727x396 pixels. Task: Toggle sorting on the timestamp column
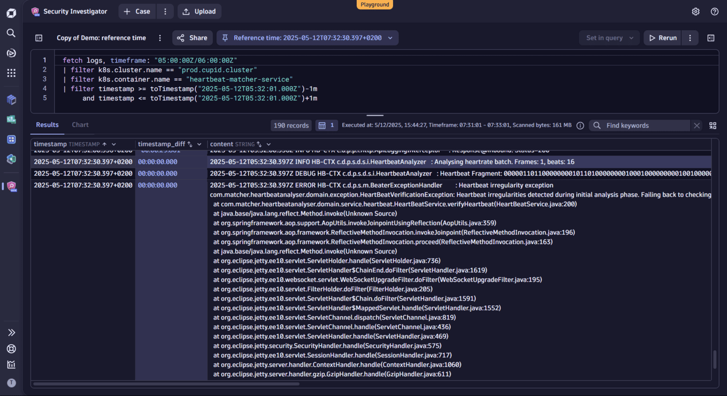pos(104,144)
